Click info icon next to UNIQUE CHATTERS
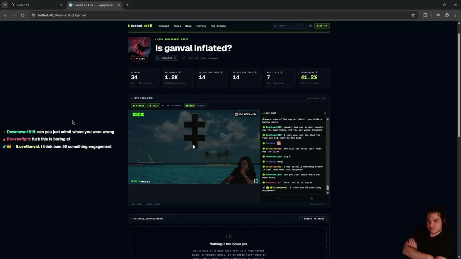This screenshot has height=259, width=461. tap(221, 72)
